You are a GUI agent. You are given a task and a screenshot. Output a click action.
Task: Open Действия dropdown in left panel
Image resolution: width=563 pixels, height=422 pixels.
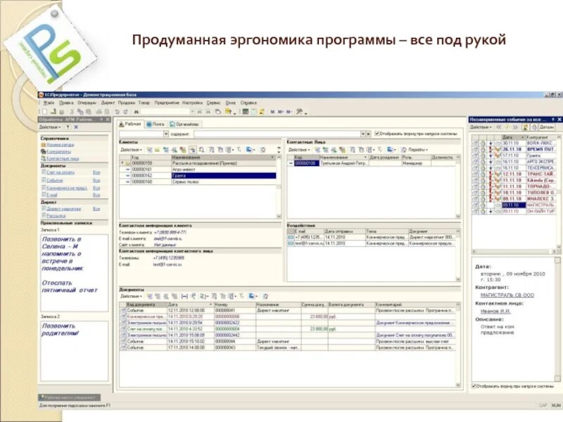click(x=50, y=127)
